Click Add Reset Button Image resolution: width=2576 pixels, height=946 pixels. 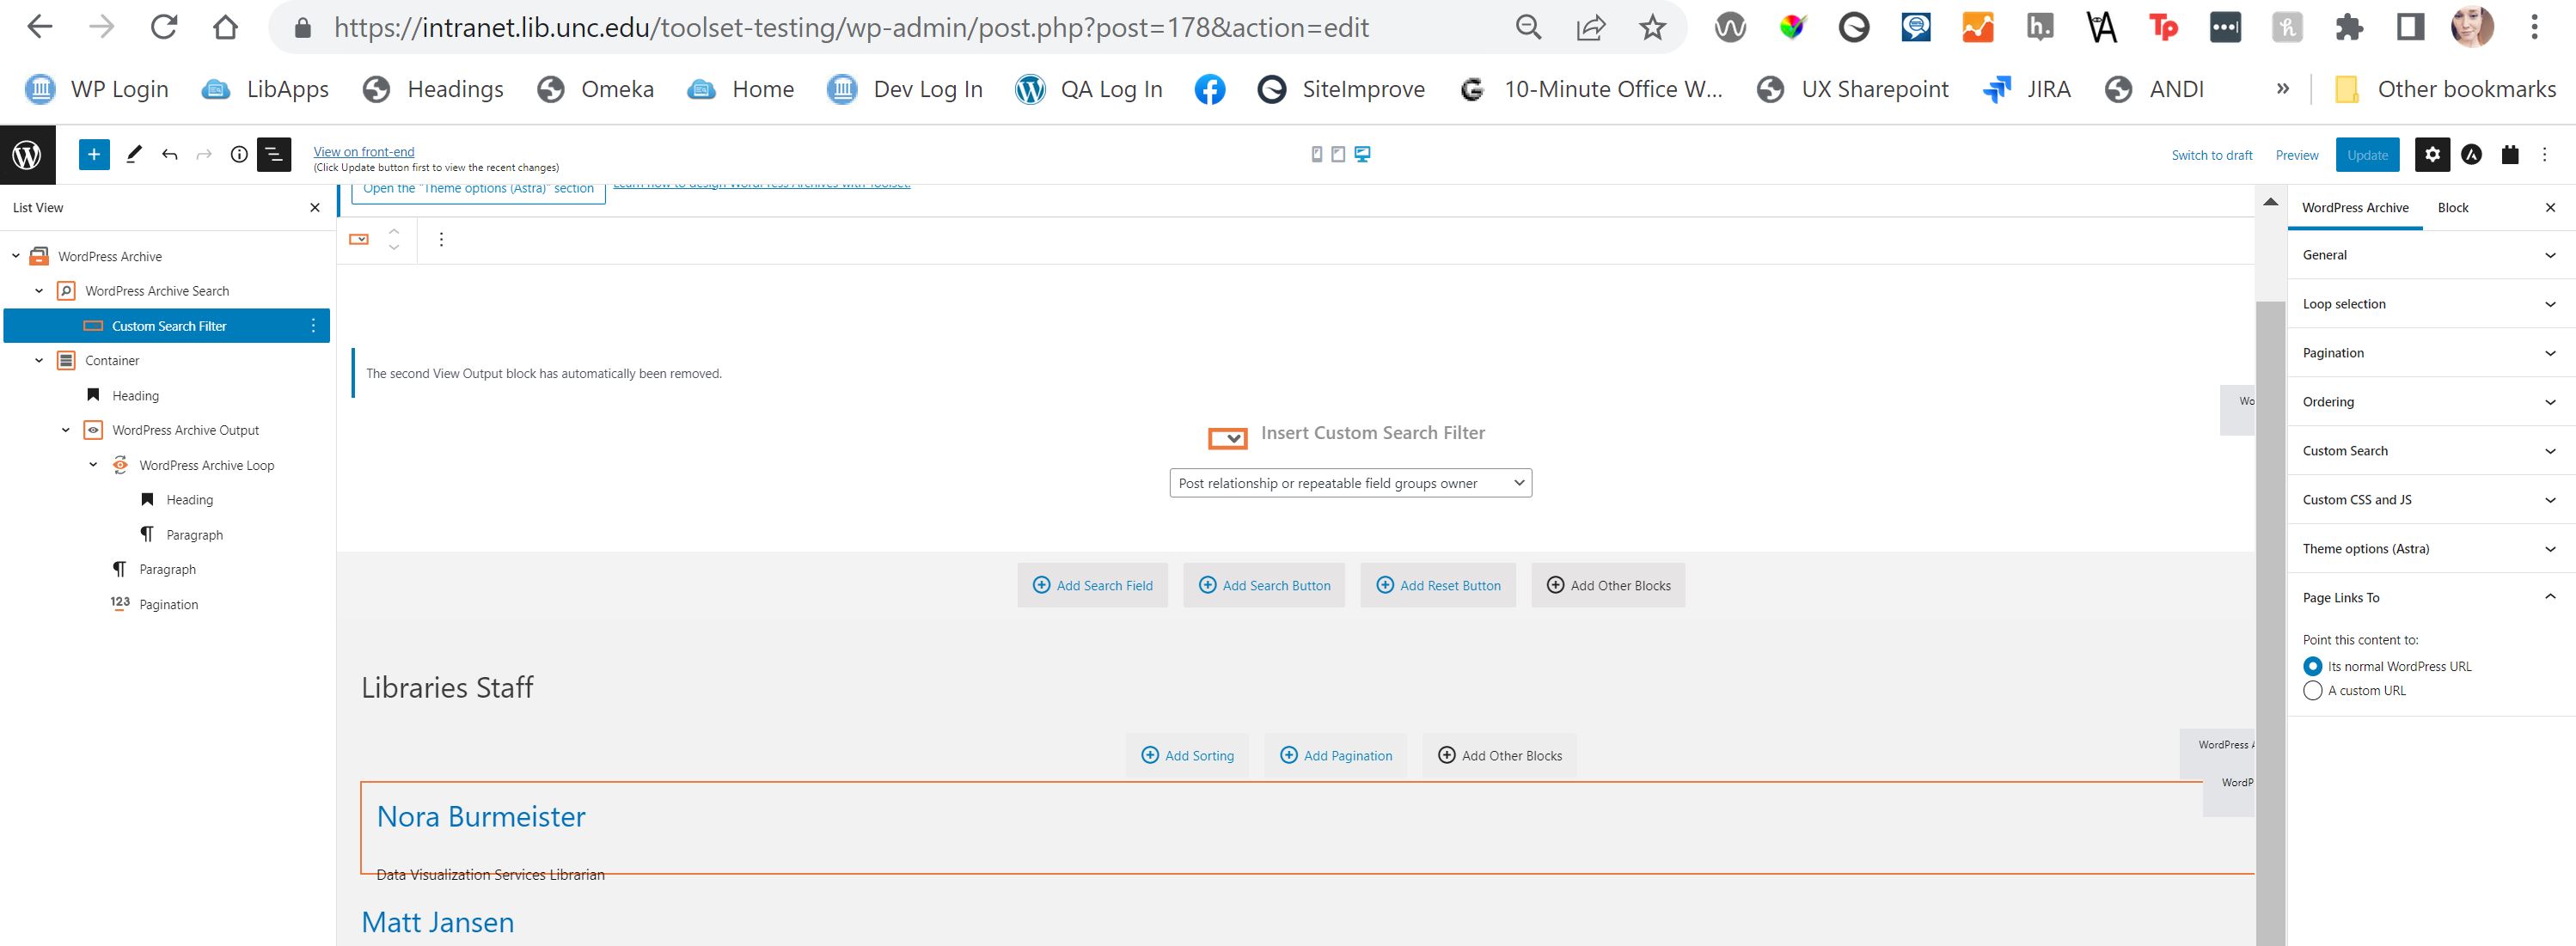pyautogui.click(x=1438, y=585)
